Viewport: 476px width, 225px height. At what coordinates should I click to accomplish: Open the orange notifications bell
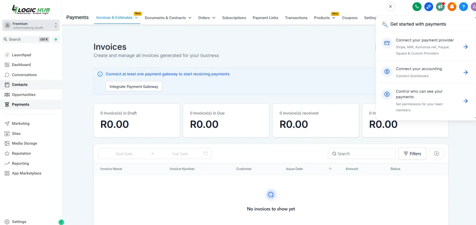coord(452,6)
